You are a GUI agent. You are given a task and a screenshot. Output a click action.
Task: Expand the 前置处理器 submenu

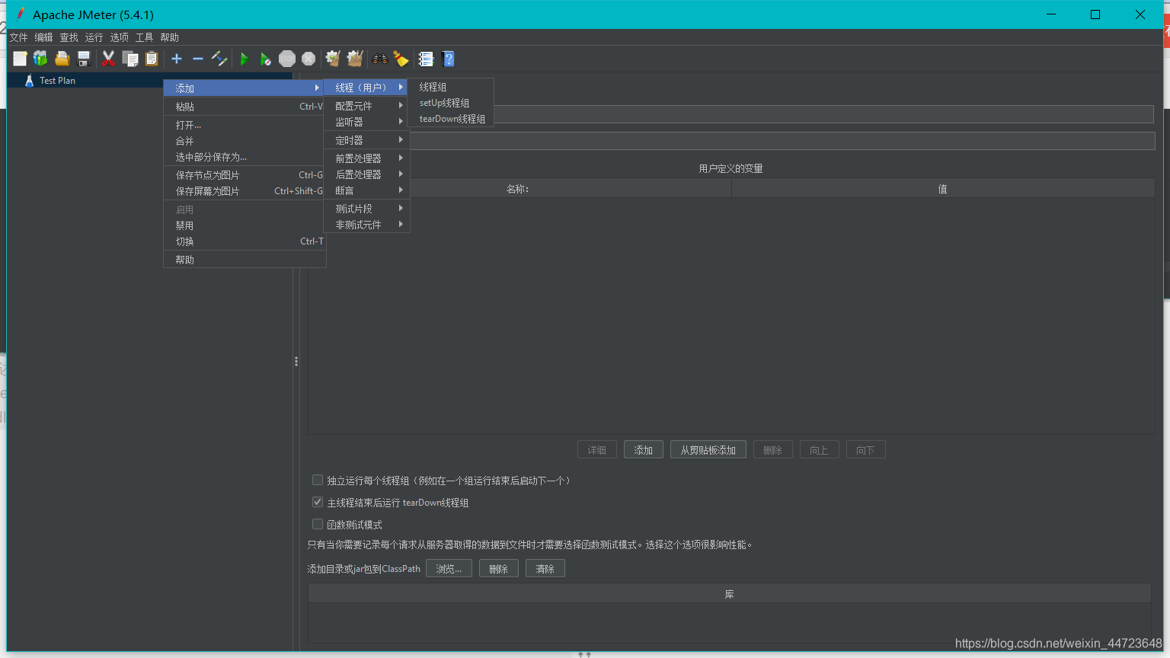[x=366, y=158]
